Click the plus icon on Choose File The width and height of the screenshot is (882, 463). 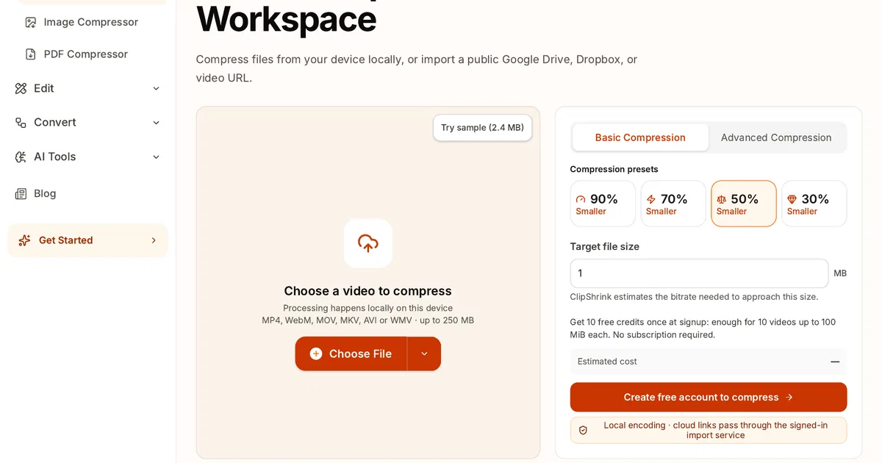click(x=316, y=353)
